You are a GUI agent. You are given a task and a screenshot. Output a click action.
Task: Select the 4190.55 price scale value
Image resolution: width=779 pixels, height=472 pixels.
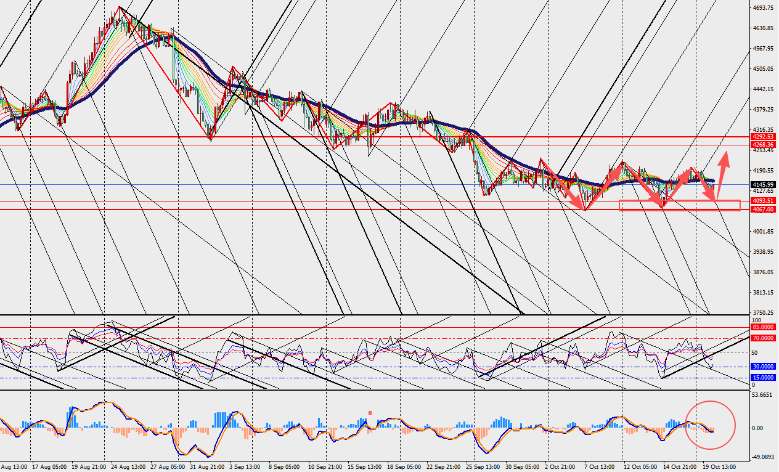click(x=762, y=171)
